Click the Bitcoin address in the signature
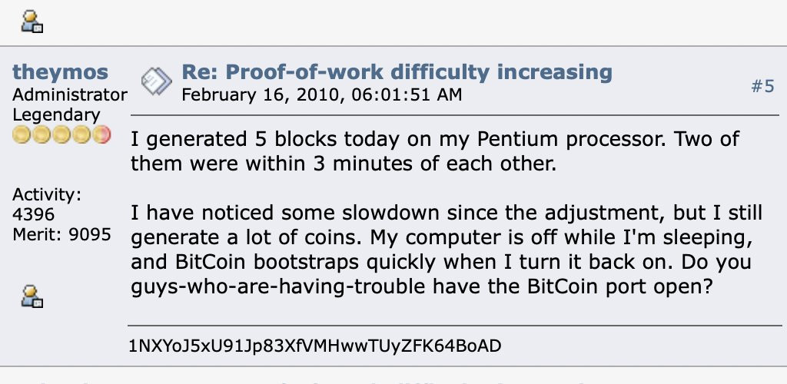Screen dimensions: 787x384 (x=314, y=346)
